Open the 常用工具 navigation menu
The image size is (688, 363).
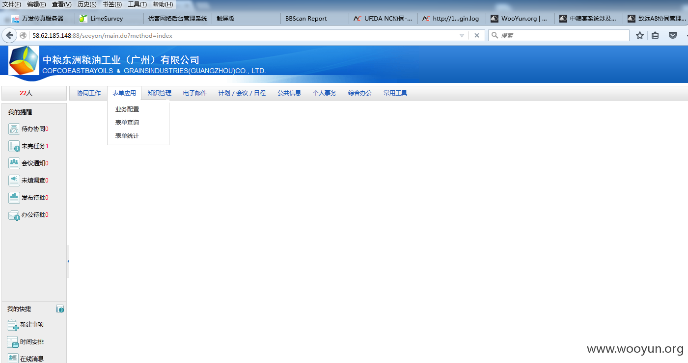pyautogui.click(x=395, y=93)
